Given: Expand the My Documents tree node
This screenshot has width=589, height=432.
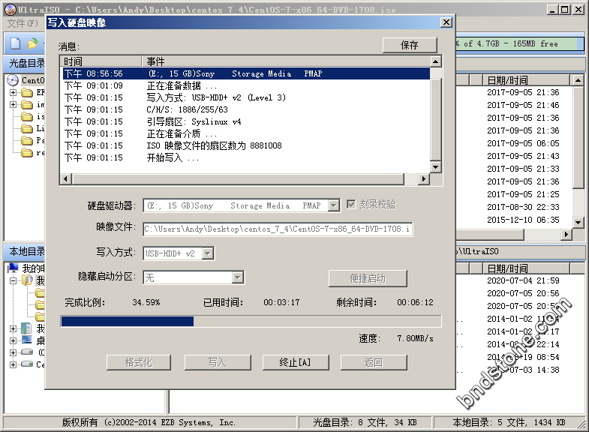Looking at the screenshot, I should 14,328.
